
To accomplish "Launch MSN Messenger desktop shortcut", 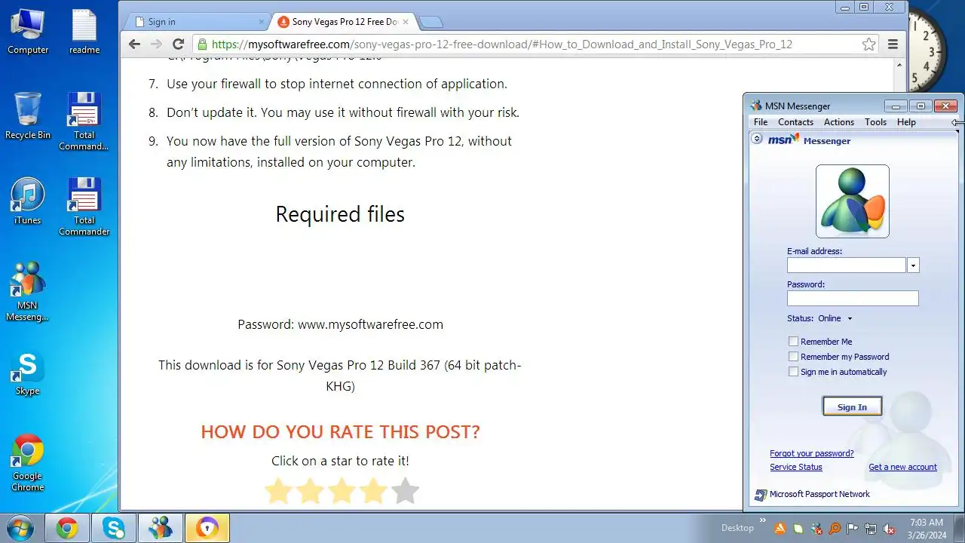I will 28,291.
